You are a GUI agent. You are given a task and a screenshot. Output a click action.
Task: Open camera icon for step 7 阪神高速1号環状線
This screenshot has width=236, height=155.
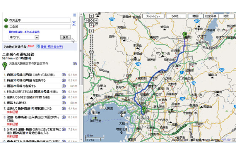(64, 108)
